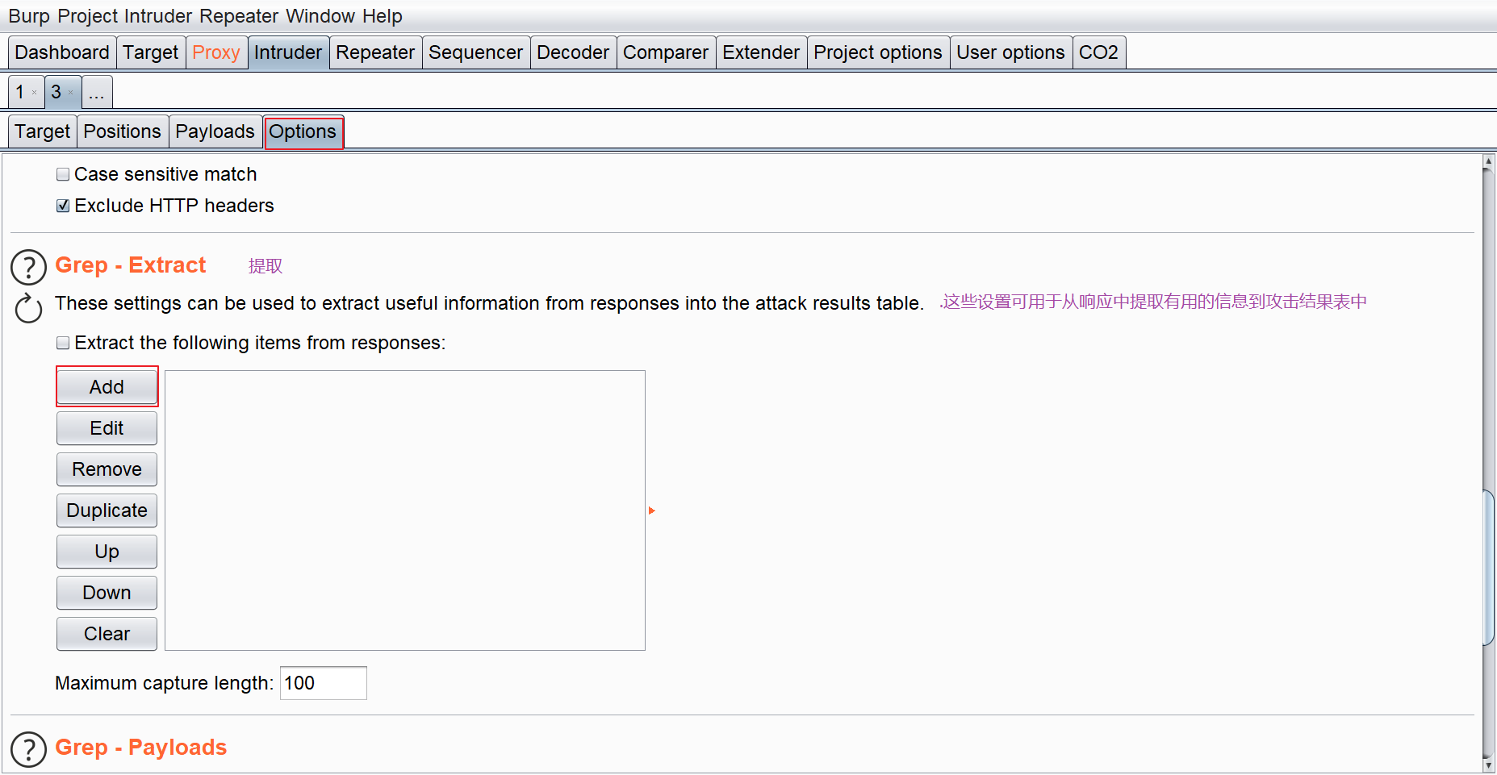Close Intruder attack tab 3
The image size is (1497, 775).
[71, 93]
